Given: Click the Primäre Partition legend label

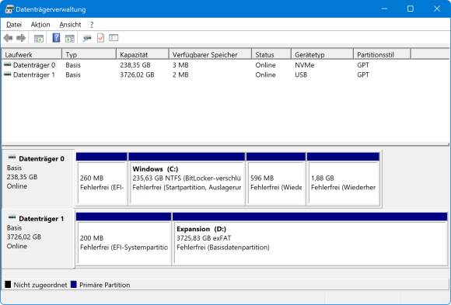Looking at the screenshot, I should (x=105, y=285).
